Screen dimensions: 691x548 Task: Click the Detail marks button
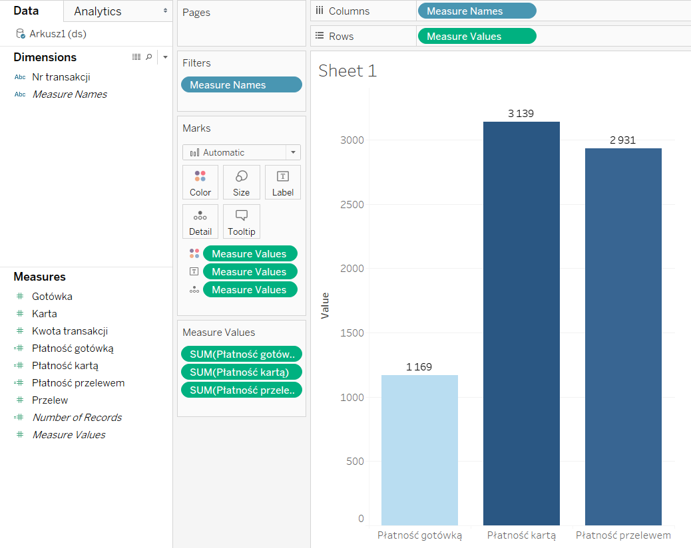click(200, 221)
